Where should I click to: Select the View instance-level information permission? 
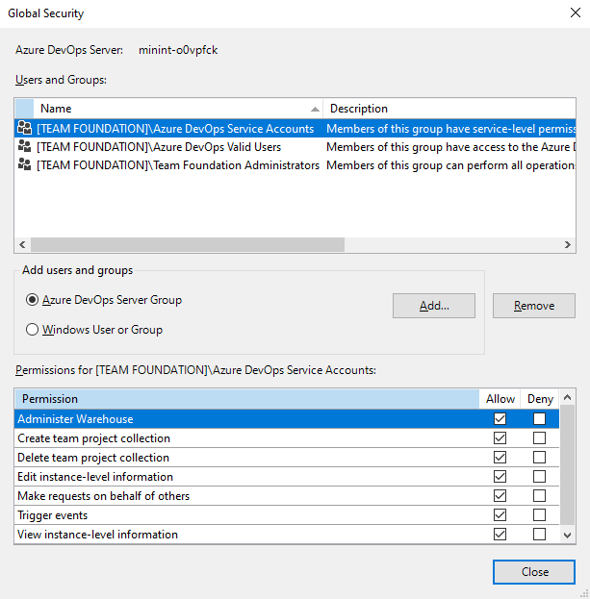tap(287, 534)
